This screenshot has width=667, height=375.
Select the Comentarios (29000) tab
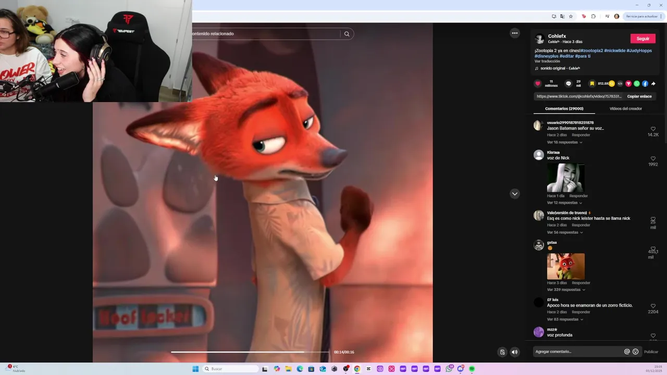click(564, 109)
